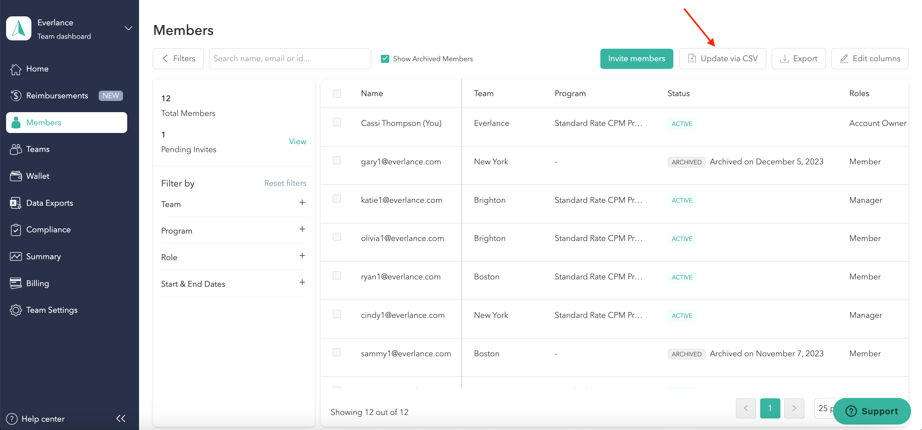Open the Wallet icon in sidebar
Screen dimensions: 922x430
tap(16, 176)
